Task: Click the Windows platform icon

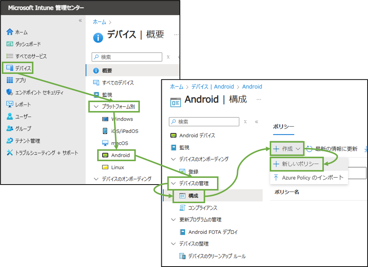Action: click(105, 119)
